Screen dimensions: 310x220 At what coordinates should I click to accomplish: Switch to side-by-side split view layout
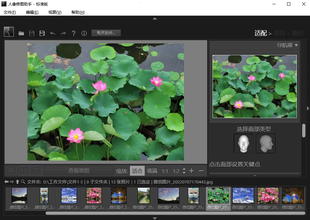24,170
